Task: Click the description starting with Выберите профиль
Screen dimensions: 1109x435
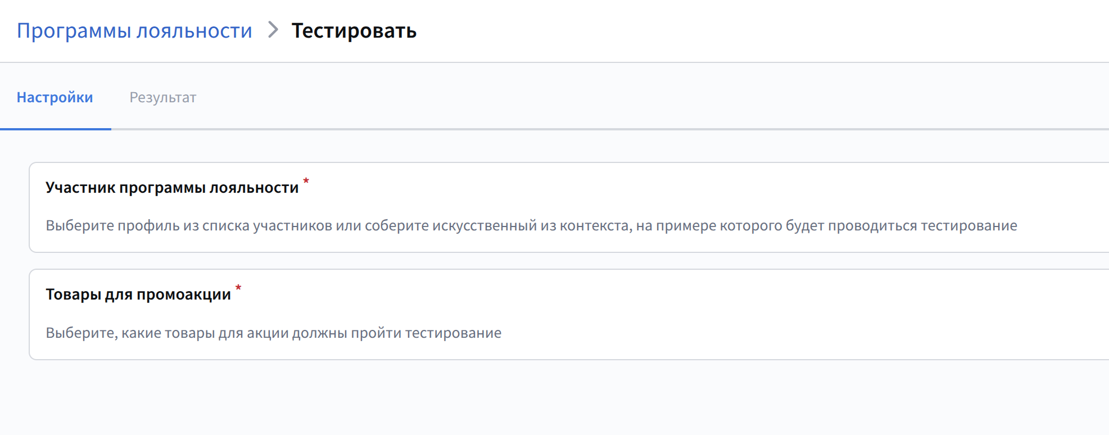Action: pyautogui.click(x=531, y=225)
